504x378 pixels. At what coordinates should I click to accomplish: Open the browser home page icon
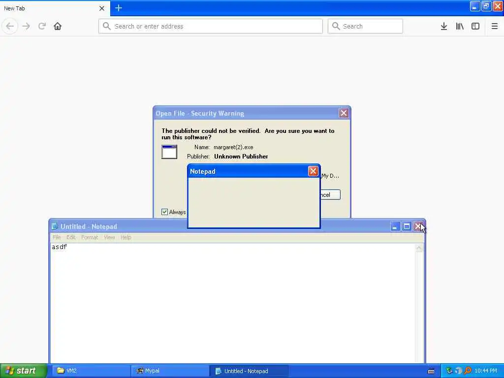(58, 26)
